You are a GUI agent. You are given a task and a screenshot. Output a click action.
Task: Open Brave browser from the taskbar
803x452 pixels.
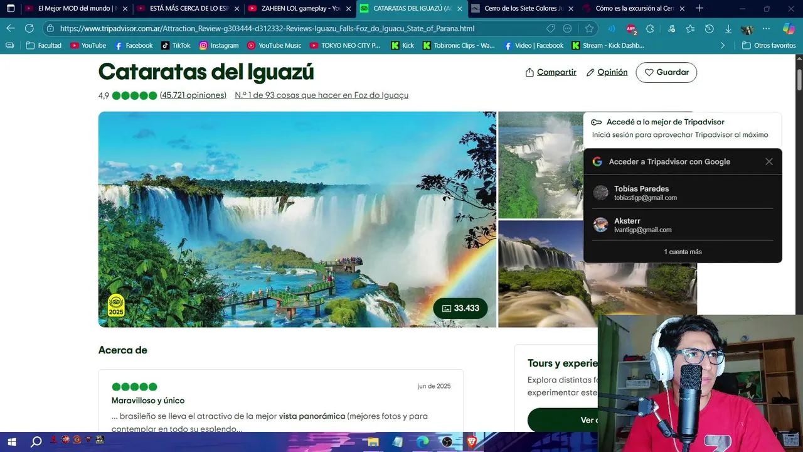click(x=471, y=442)
